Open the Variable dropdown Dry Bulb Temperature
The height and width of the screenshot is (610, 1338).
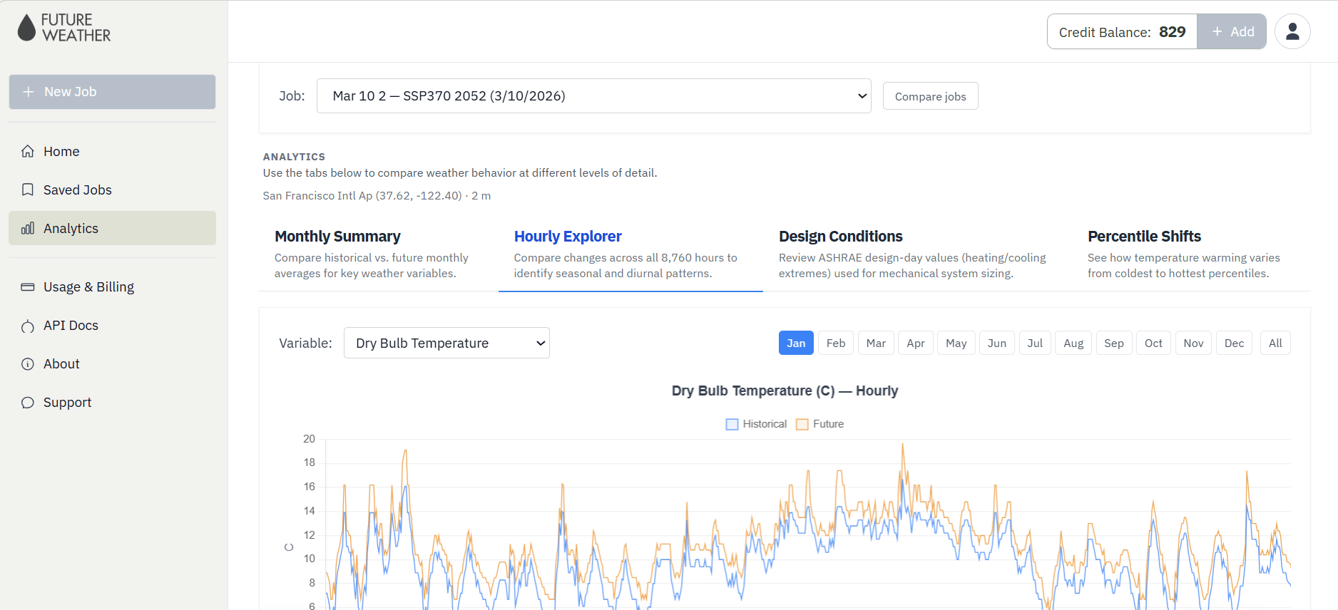coord(446,343)
